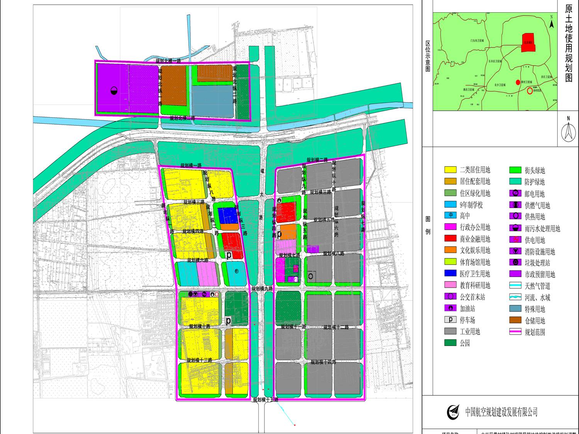
Task: Click the 停车场 P legend icon
Action: coord(450,320)
